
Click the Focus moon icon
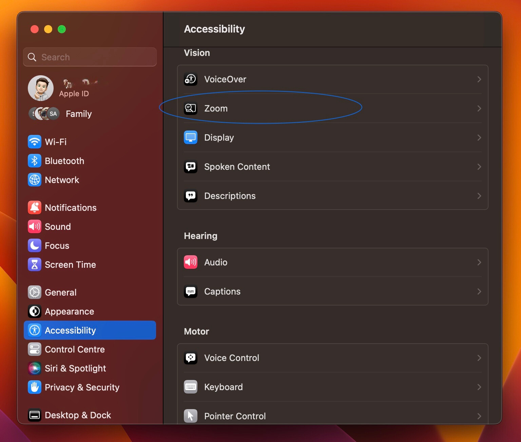(x=35, y=245)
